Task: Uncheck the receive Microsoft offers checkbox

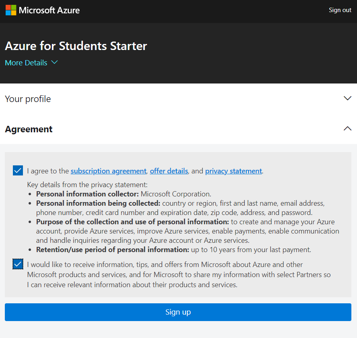Action: pos(18,264)
